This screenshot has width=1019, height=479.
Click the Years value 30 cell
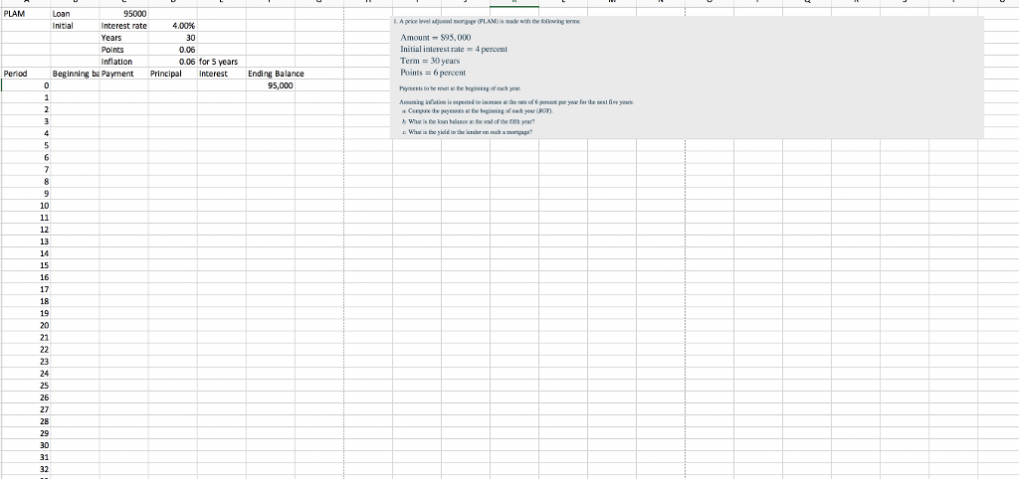(x=173, y=38)
